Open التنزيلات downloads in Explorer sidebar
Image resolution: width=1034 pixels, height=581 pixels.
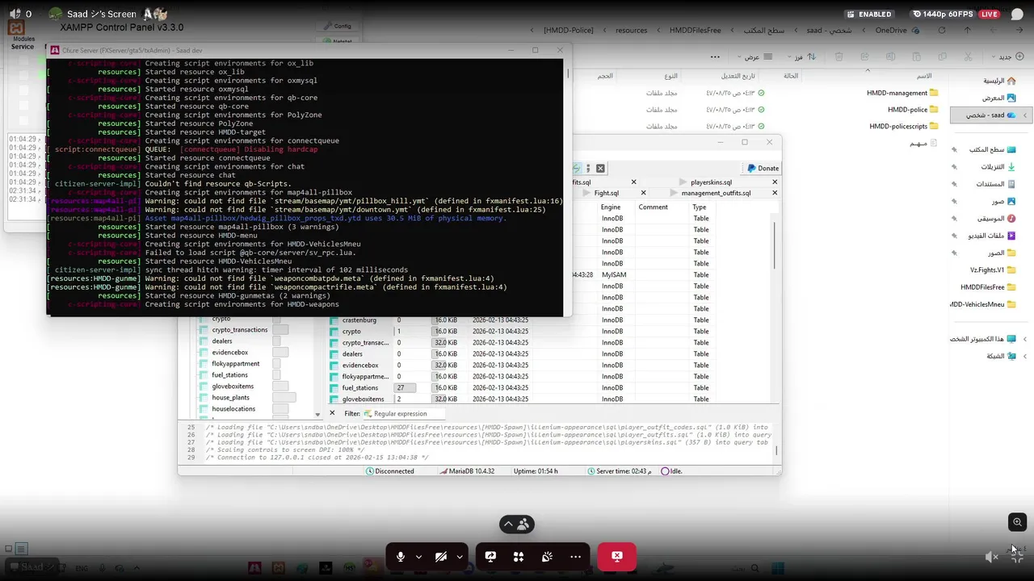point(998,167)
